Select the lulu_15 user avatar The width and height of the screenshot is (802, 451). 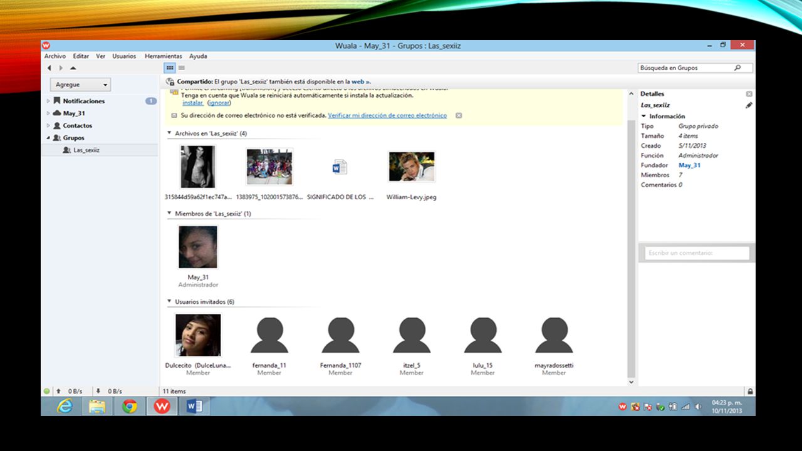click(482, 335)
